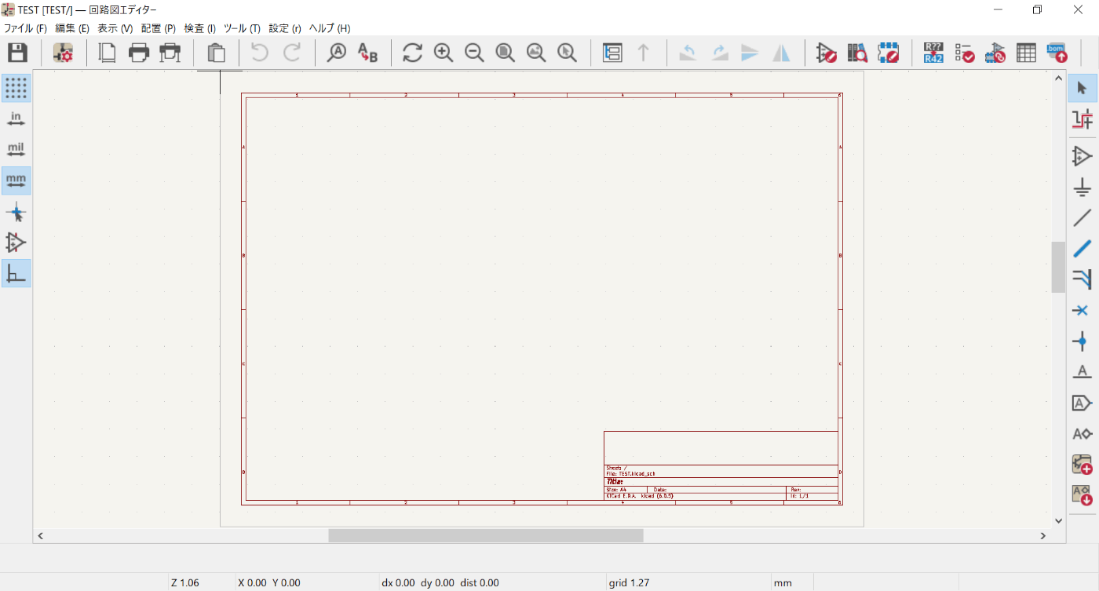Refresh the view
This screenshot has height=591, width=1099.
click(x=412, y=53)
